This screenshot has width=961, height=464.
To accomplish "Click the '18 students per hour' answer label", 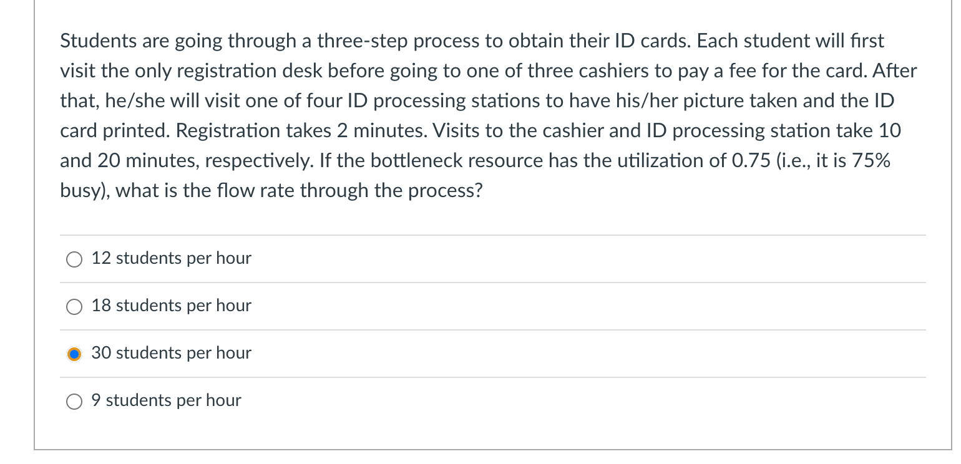I will [170, 306].
